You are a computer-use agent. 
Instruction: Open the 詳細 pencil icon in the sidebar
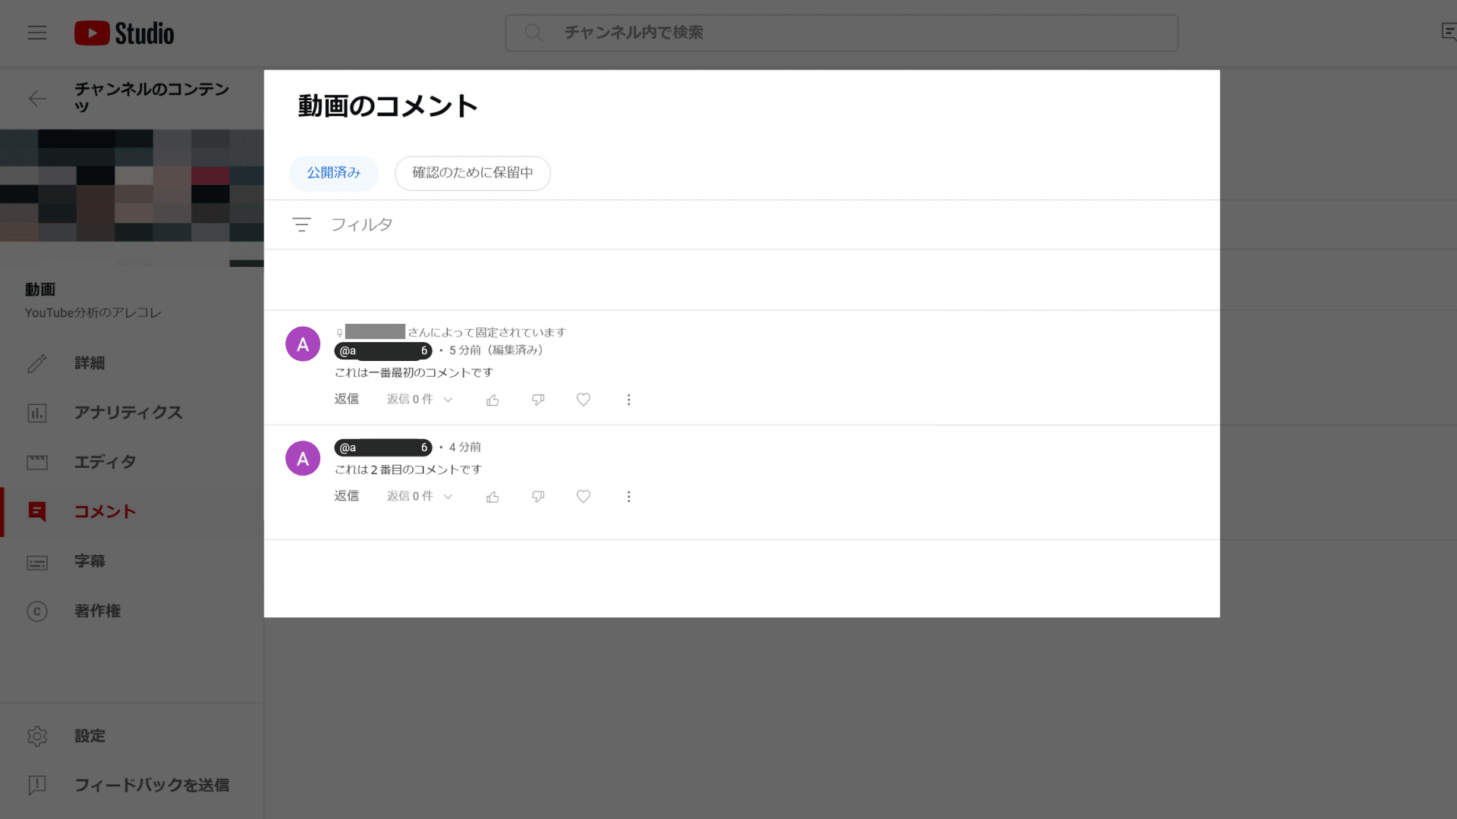[x=37, y=363]
